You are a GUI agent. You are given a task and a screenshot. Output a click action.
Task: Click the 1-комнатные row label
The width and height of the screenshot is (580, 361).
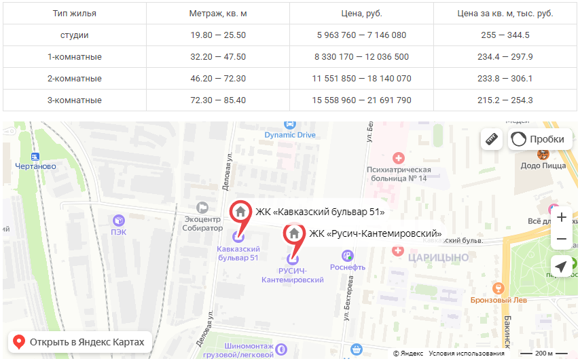[74, 57]
